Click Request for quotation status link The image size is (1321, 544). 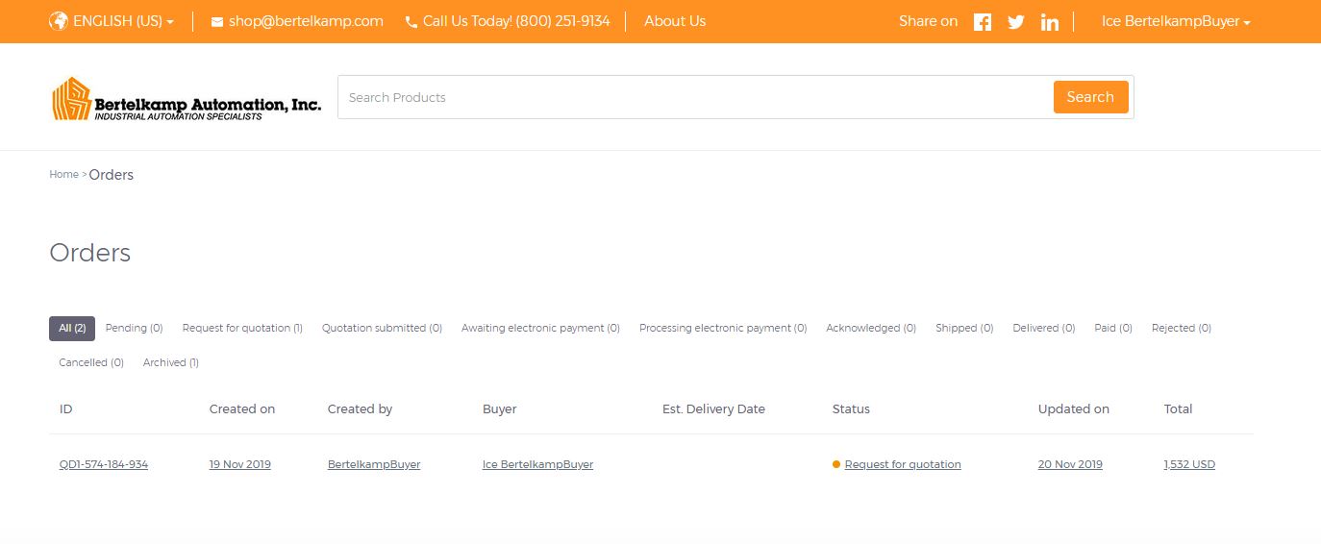pos(903,464)
